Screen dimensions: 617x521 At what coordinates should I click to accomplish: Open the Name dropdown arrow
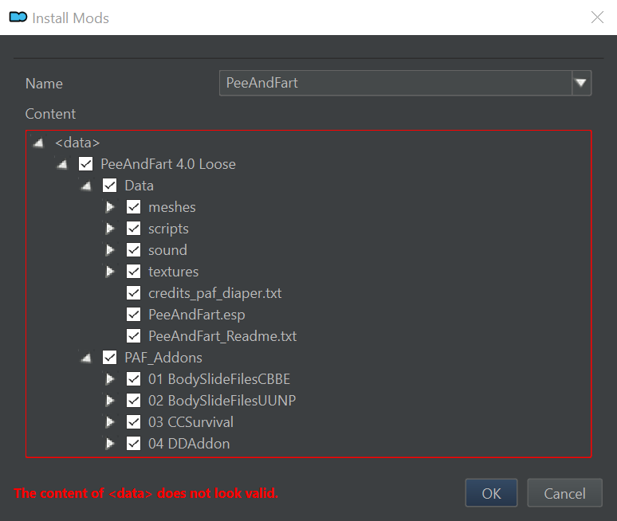[581, 83]
